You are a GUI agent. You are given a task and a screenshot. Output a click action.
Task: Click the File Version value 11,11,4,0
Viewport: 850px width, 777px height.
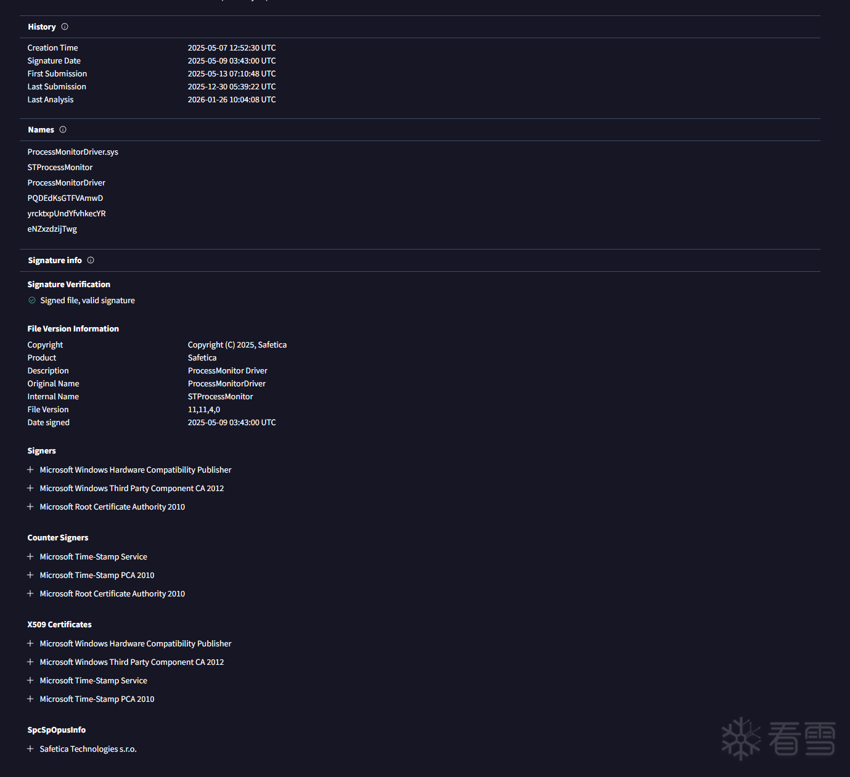(204, 409)
